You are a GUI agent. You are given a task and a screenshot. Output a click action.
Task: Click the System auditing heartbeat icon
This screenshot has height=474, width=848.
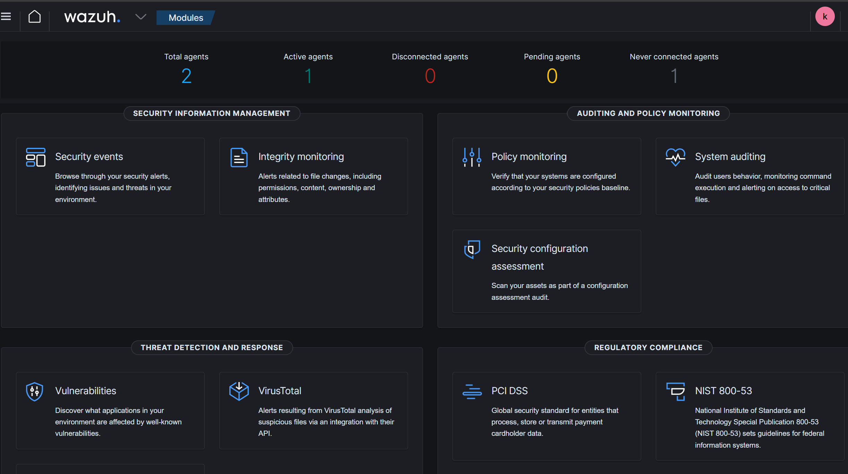675,157
